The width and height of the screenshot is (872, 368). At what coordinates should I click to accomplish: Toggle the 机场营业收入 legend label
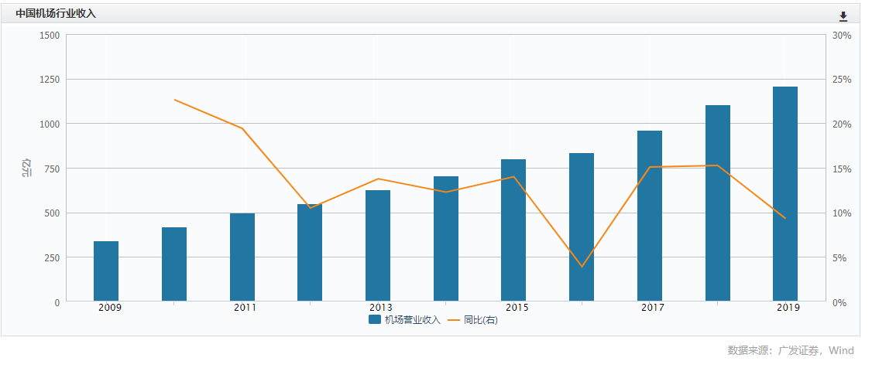(413, 320)
